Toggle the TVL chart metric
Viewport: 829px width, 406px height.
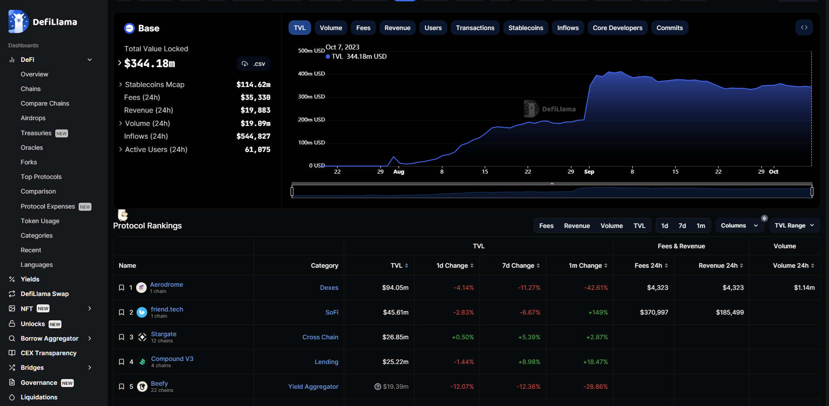click(300, 27)
